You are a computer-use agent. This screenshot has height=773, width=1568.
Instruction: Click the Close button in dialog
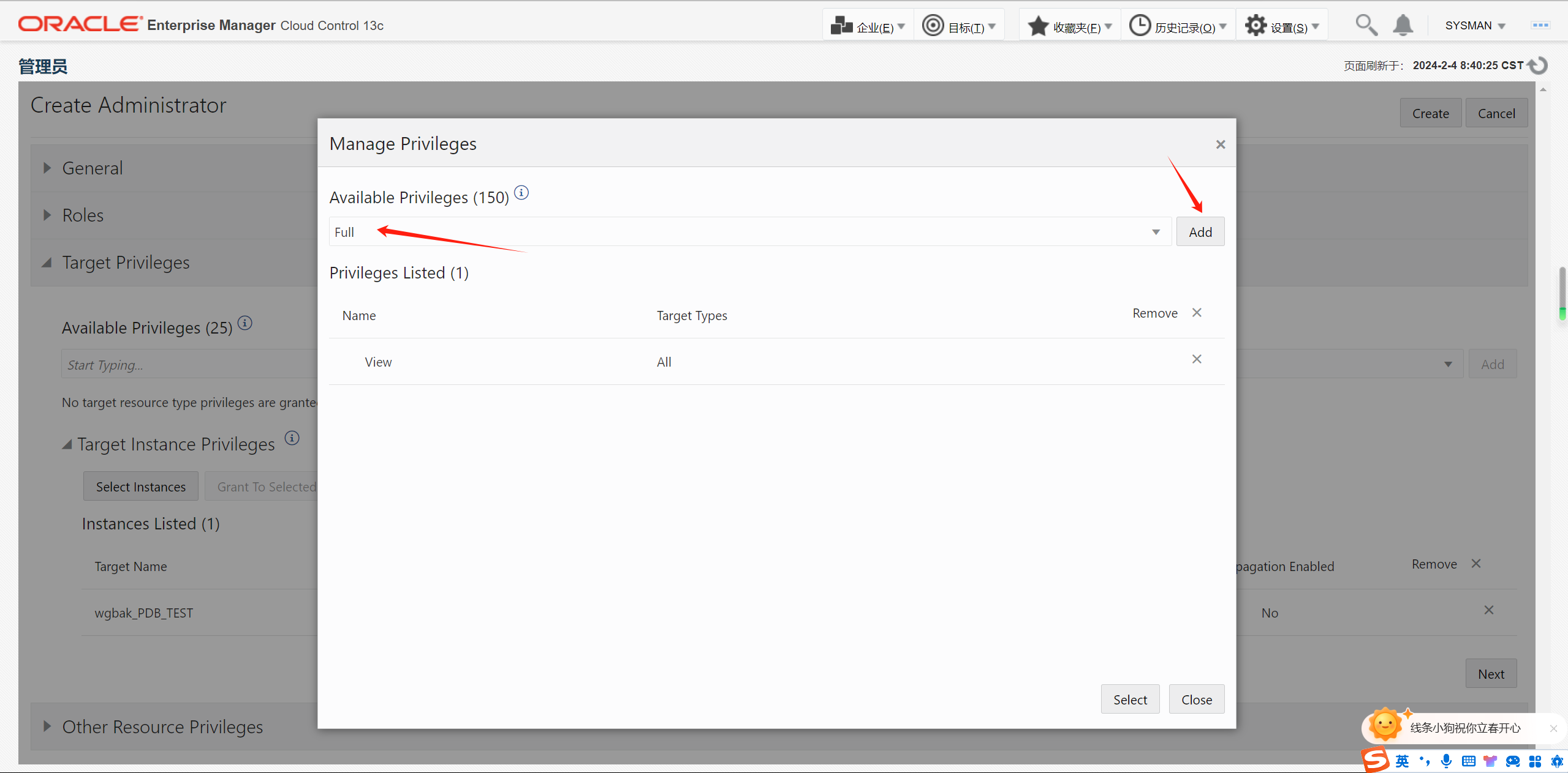[1196, 699]
